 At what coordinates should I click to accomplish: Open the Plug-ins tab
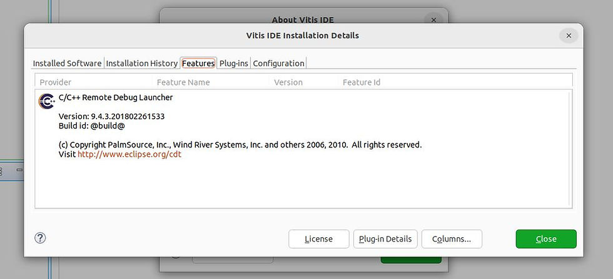(234, 63)
